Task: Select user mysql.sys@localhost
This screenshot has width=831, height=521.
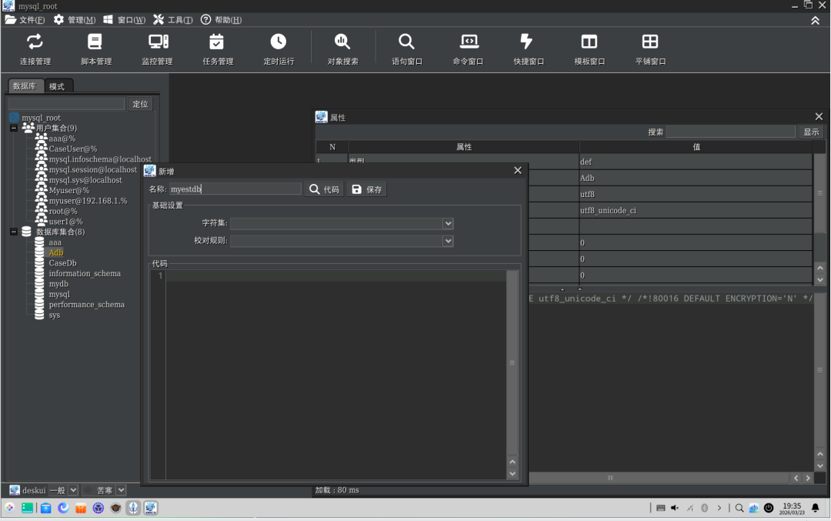Action: pyautogui.click(x=85, y=180)
